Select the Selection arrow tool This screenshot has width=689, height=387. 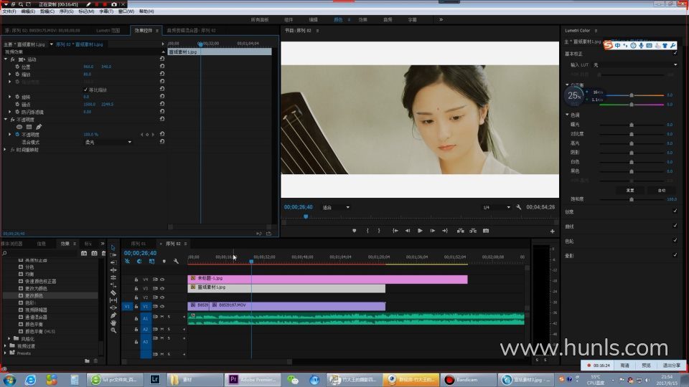[x=113, y=247]
